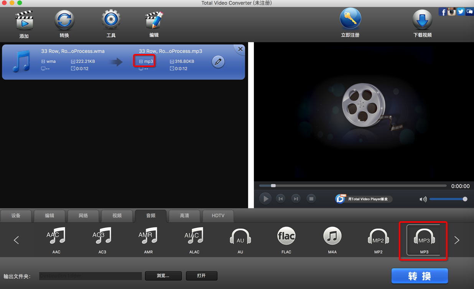This screenshot has width=474, height=289.
Task: Click the output format label mp3
Action: (148, 61)
